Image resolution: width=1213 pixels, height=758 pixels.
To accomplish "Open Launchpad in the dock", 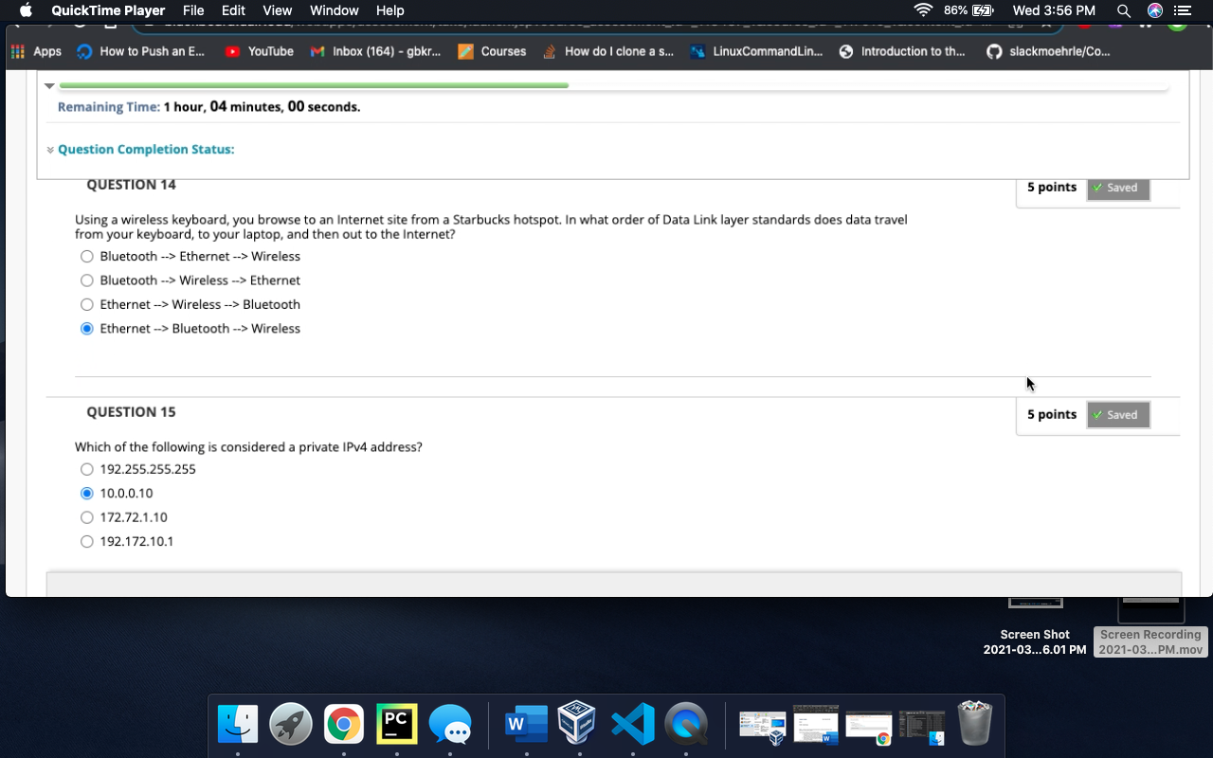I will (291, 725).
